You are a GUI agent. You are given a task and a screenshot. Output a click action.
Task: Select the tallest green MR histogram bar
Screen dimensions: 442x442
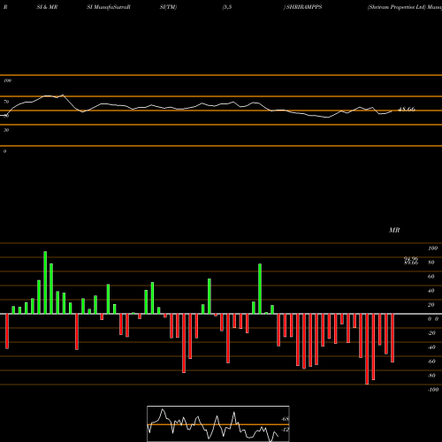(45, 283)
